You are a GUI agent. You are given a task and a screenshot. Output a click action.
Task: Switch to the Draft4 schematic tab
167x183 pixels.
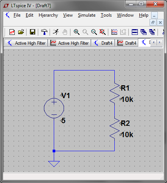click(x=103, y=43)
